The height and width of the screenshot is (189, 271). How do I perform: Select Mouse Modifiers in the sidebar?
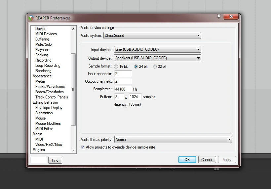[x=48, y=123]
